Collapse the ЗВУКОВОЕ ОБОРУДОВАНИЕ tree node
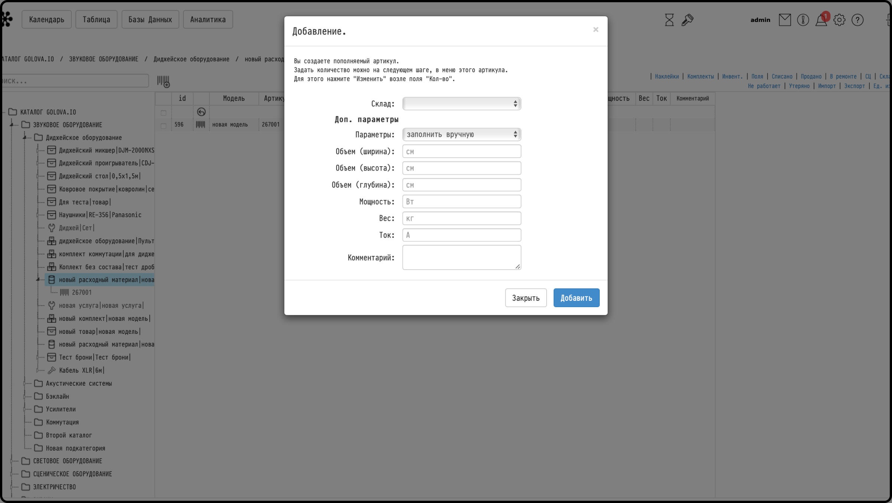892x503 pixels. [x=12, y=125]
